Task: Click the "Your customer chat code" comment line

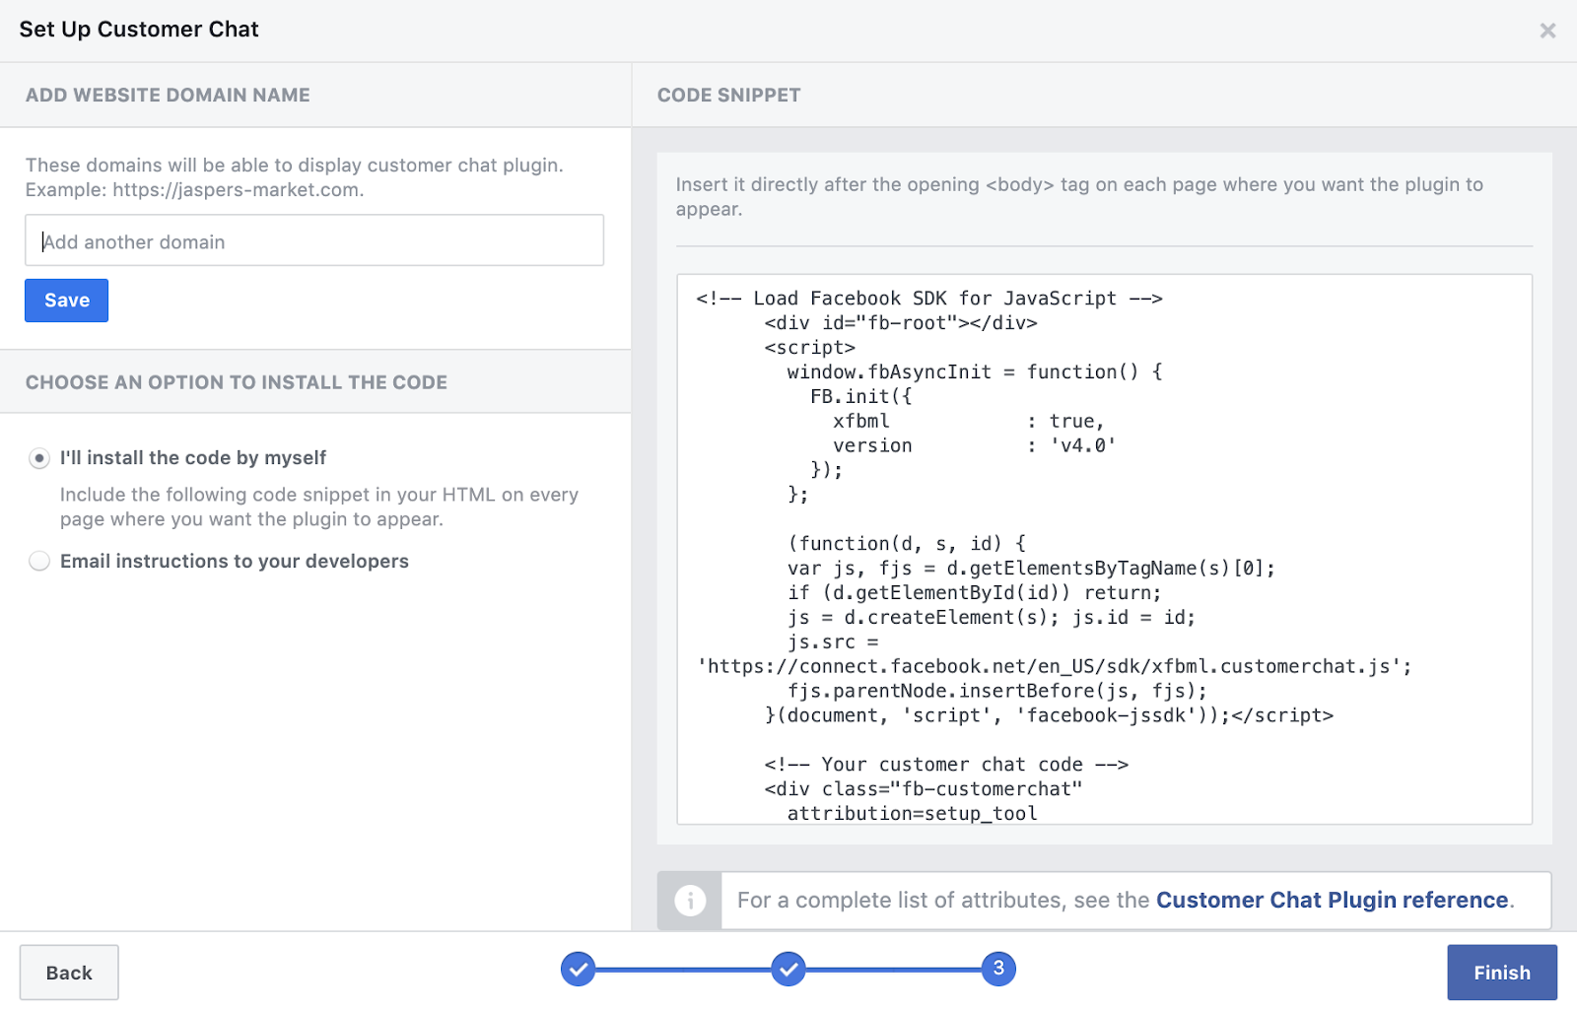Action: pos(946,765)
